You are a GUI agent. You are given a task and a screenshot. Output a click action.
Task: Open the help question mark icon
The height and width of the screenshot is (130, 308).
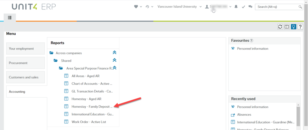pos(300,27)
